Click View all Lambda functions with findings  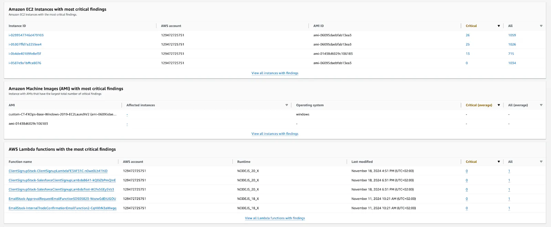click(x=275, y=218)
